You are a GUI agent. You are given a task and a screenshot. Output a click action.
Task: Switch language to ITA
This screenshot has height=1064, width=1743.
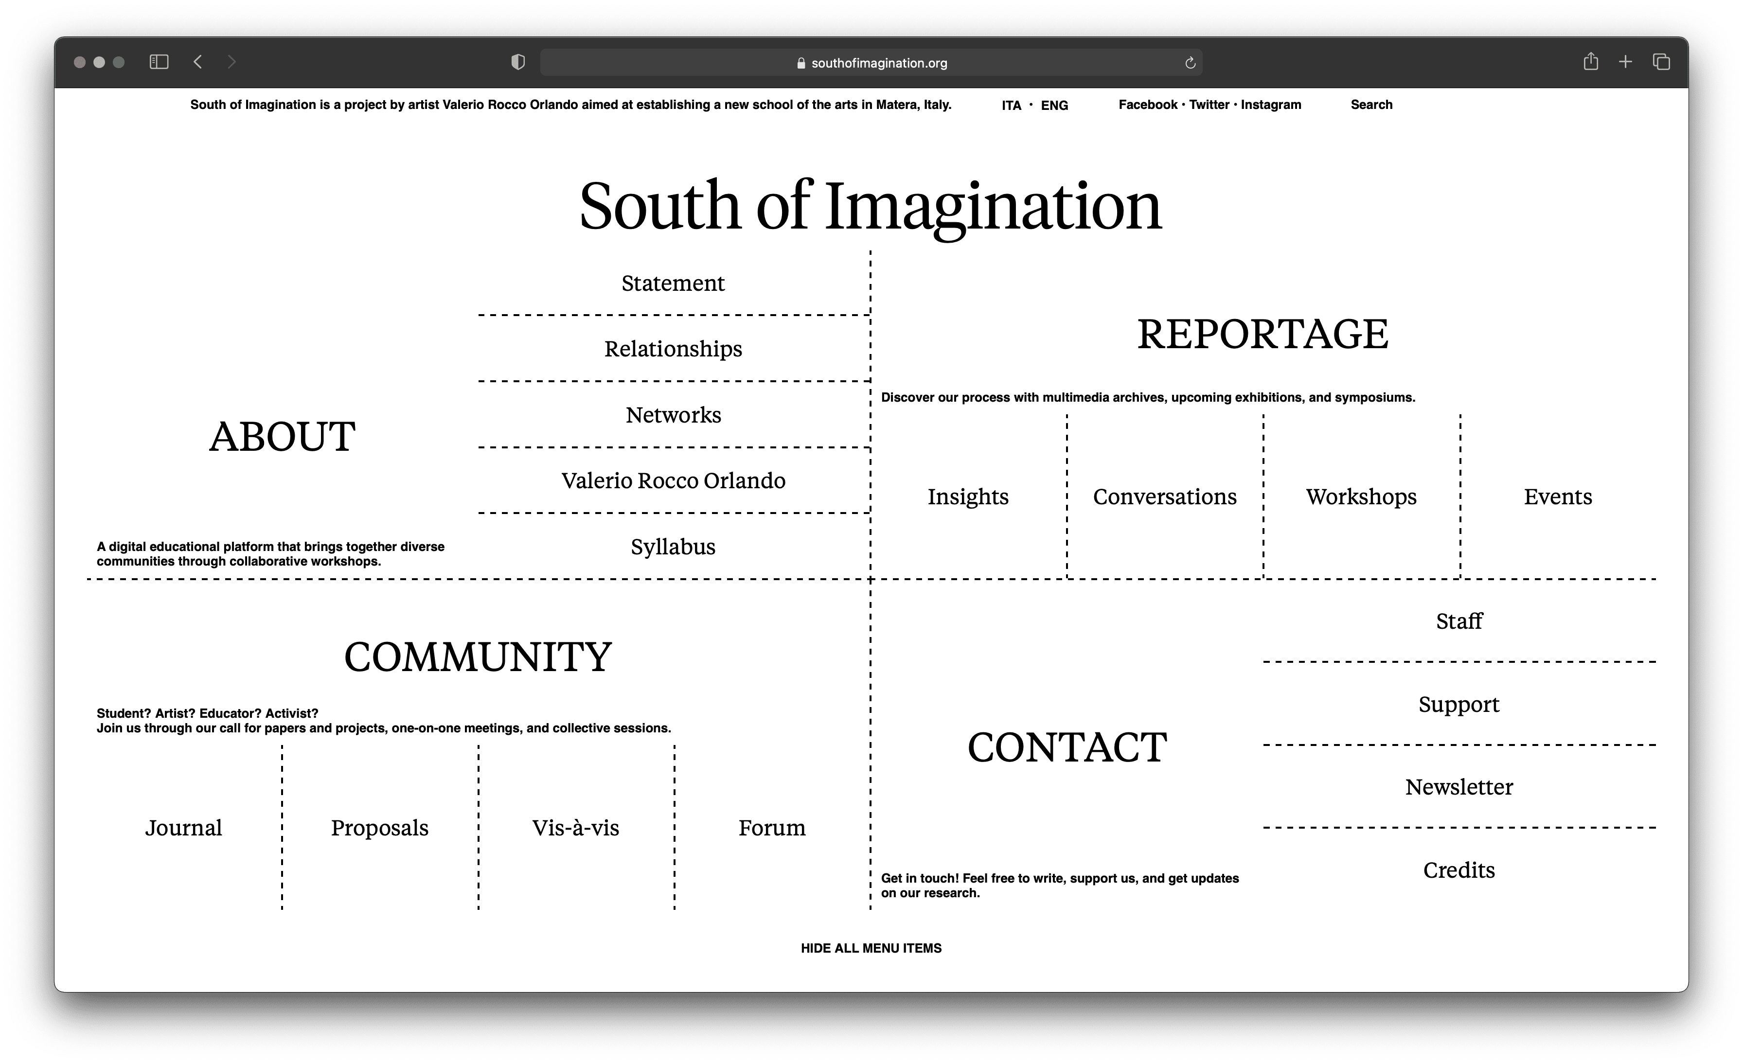[1011, 106]
